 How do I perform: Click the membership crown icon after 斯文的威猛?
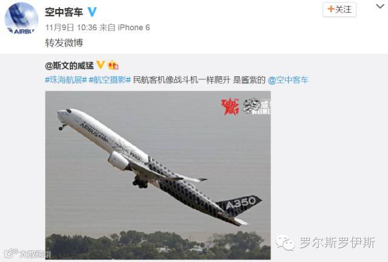(x=113, y=65)
